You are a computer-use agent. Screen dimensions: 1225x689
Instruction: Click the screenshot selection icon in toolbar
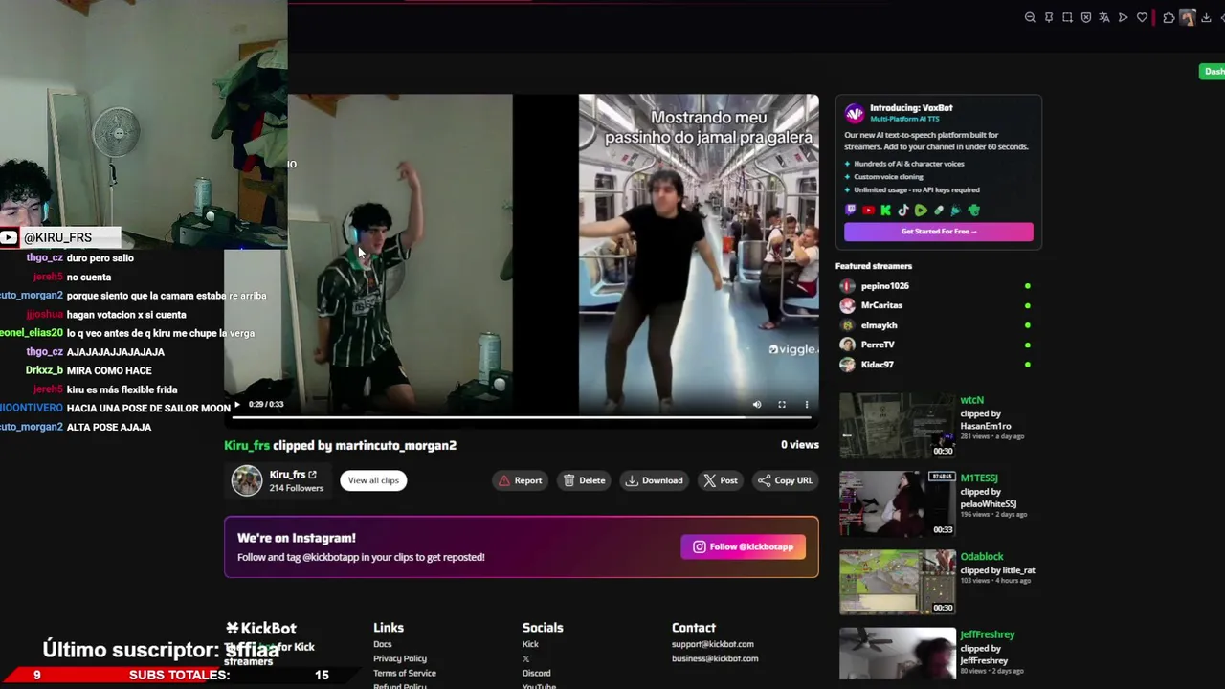click(x=1067, y=17)
